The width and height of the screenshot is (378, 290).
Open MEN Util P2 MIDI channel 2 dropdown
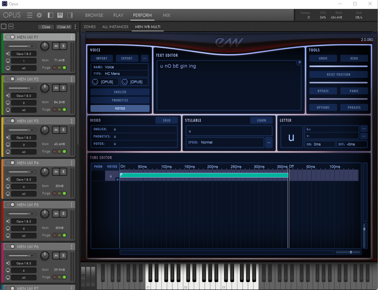tap(24, 103)
